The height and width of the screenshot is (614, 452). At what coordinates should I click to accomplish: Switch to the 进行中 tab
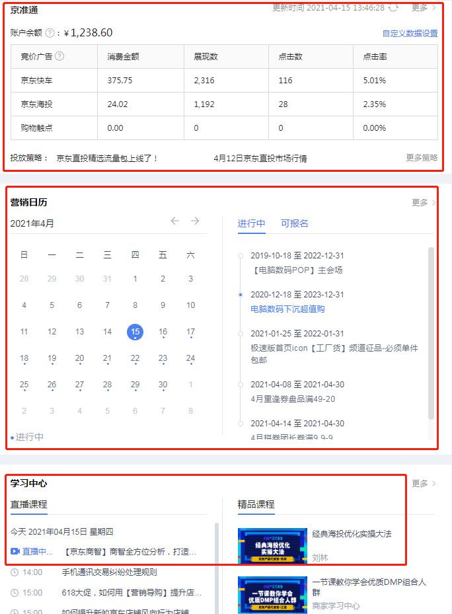click(x=252, y=223)
